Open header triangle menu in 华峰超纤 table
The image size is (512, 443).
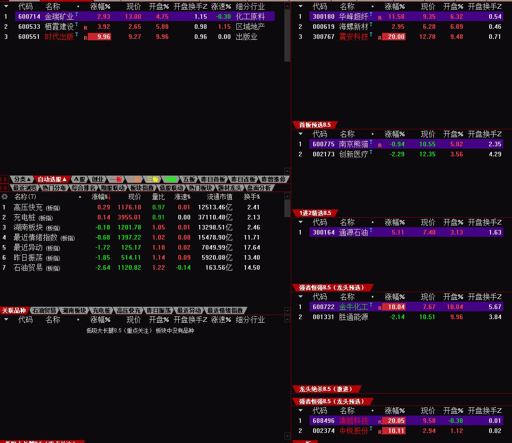coord(301,6)
